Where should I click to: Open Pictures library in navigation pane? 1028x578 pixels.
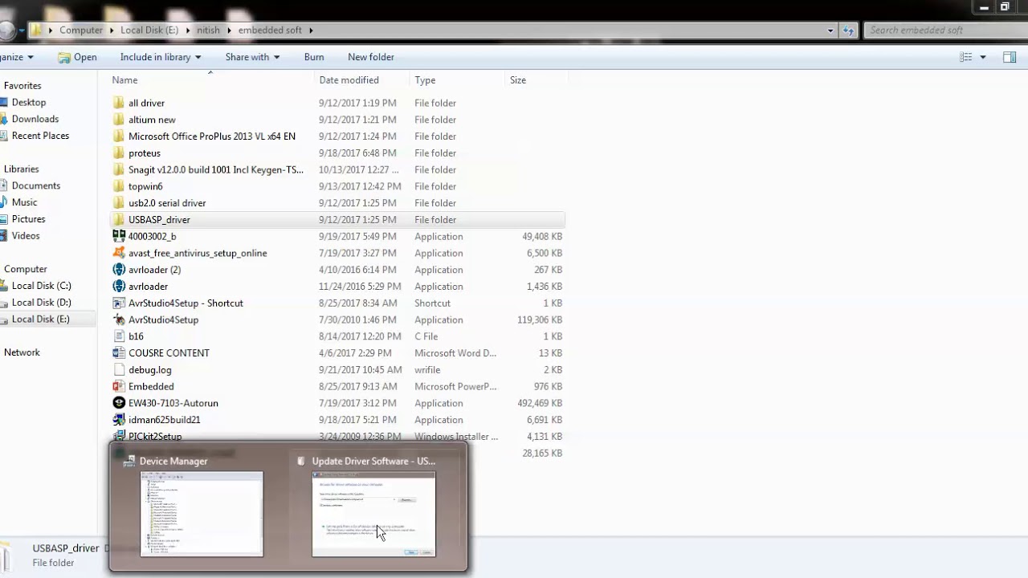point(28,219)
